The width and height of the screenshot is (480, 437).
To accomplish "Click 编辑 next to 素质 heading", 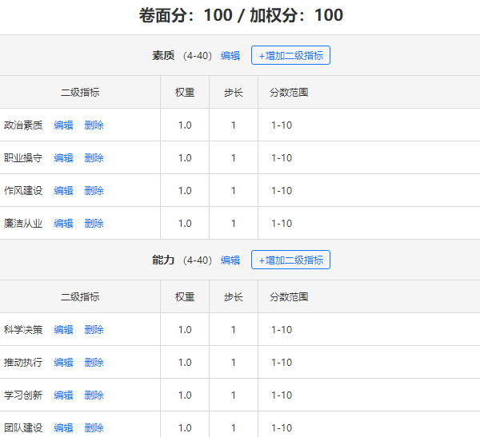I will click(x=230, y=56).
